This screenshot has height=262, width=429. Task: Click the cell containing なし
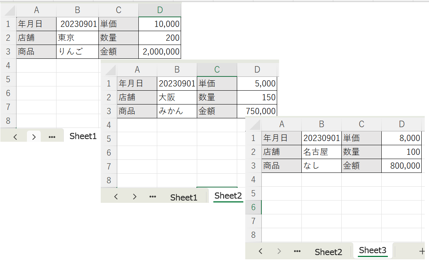321,166
